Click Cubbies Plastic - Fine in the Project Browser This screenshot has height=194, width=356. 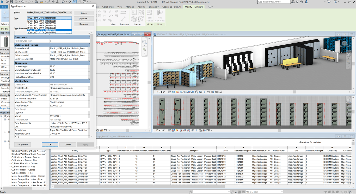(22, 173)
